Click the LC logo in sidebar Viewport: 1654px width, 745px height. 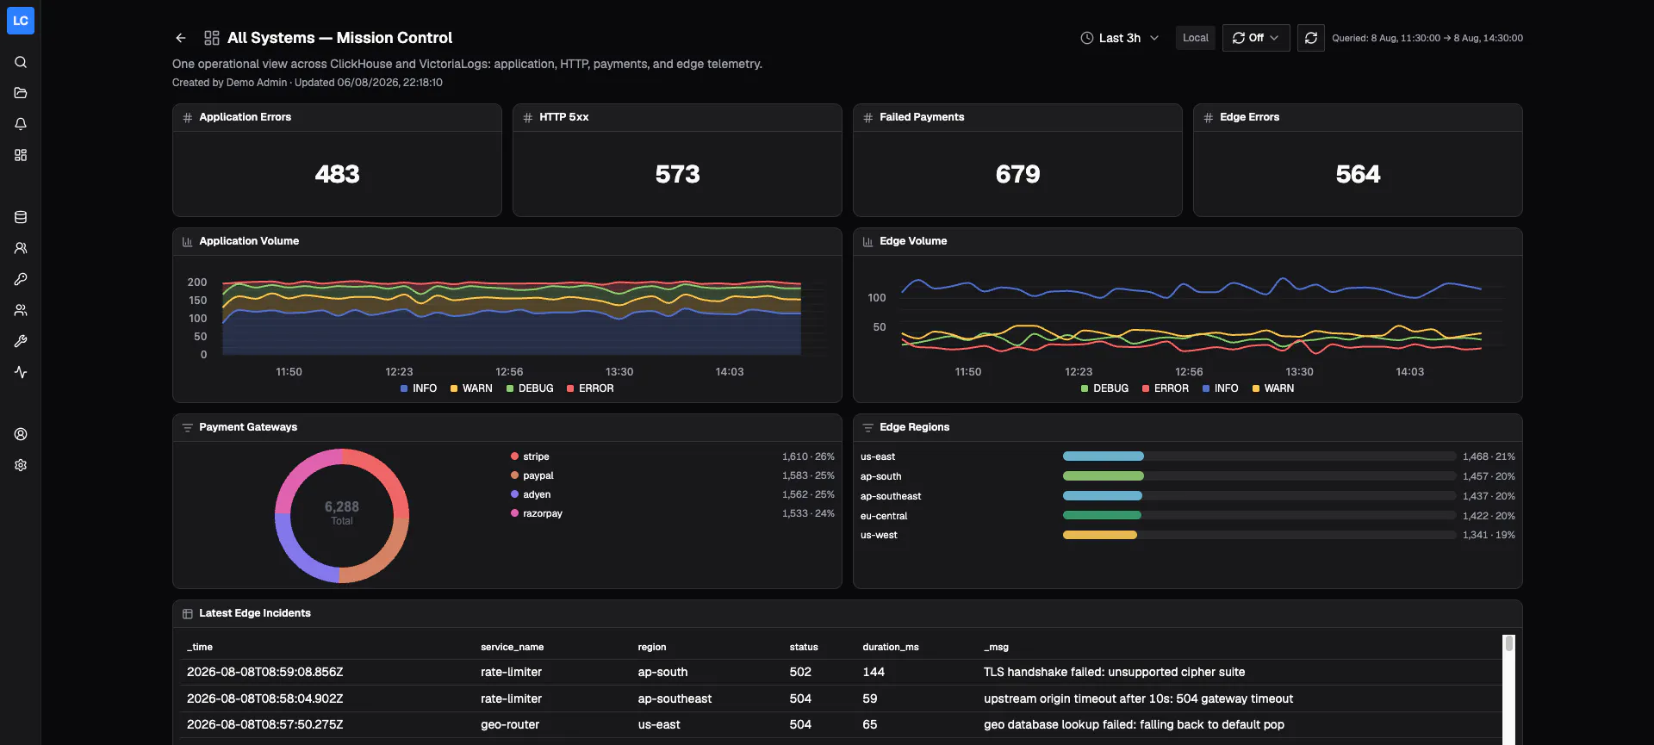[x=21, y=21]
